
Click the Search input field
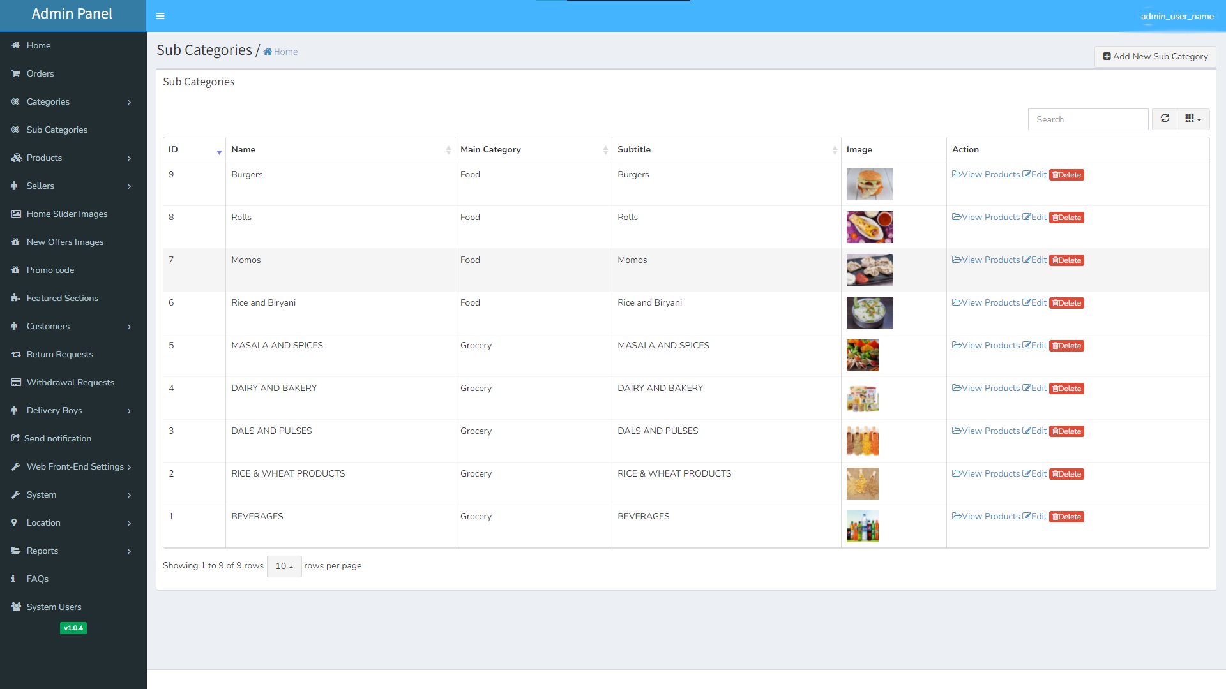coord(1087,119)
